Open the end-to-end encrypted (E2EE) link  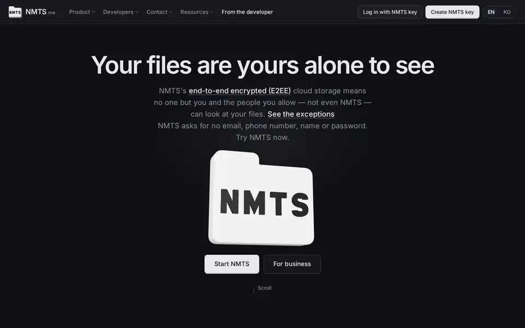240,91
